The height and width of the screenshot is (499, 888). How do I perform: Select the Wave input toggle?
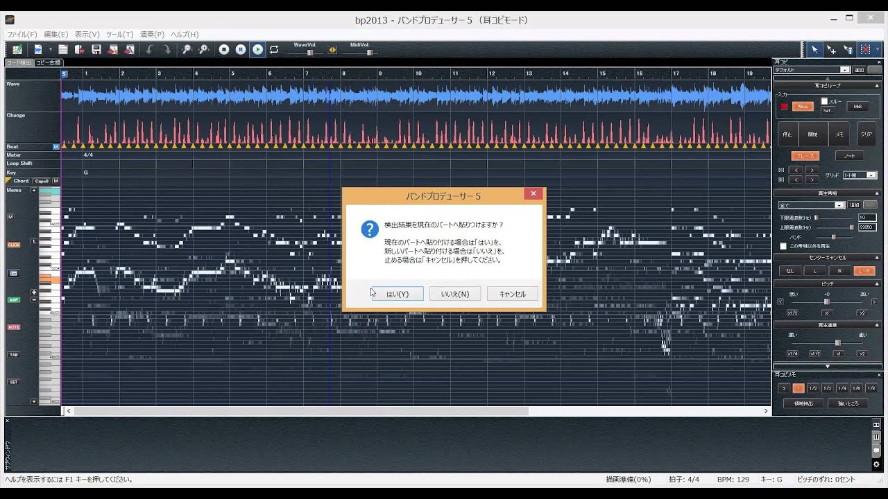tap(803, 106)
